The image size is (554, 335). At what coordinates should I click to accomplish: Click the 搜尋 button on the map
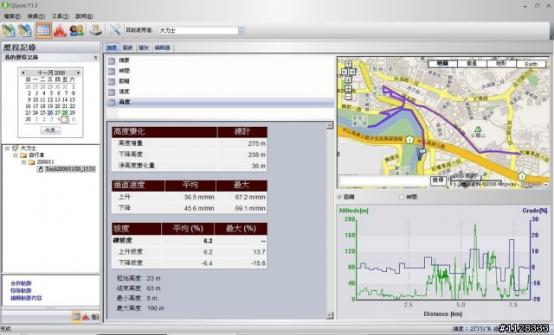pyautogui.click(x=438, y=180)
